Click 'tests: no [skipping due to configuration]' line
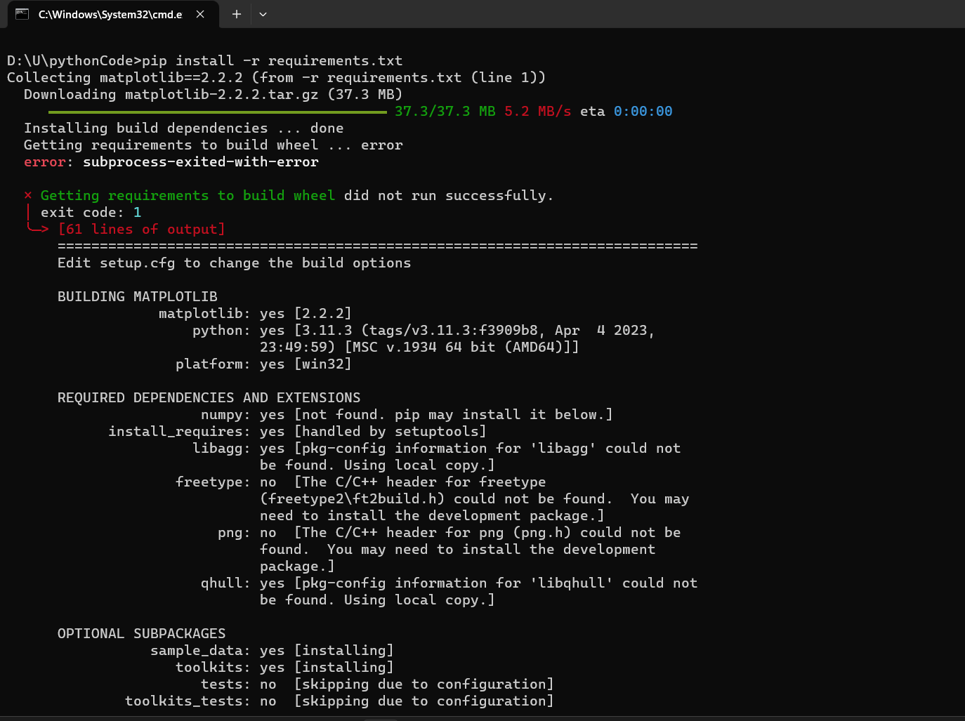The height and width of the screenshot is (721, 965). point(377,684)
